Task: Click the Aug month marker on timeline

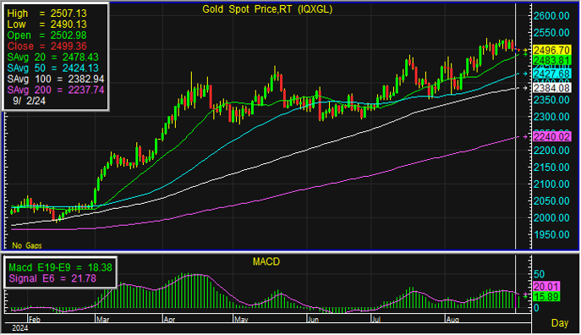Action: 452,320
